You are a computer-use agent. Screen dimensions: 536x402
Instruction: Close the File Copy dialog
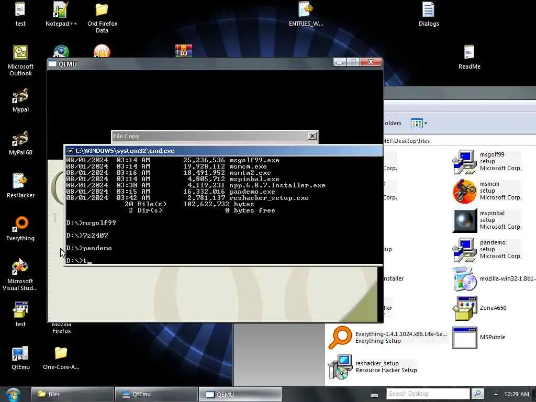click(312, 136)
